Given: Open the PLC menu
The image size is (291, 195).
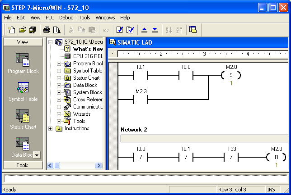Looking at the screenshot, I should pyautogui.click(x=50, y=18).
